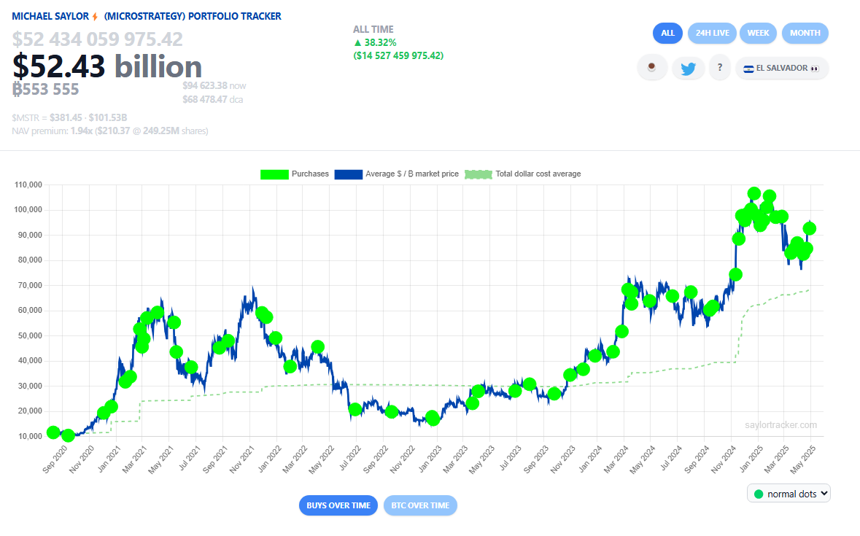Click the coffee cup donate icon

click(652, 68)
